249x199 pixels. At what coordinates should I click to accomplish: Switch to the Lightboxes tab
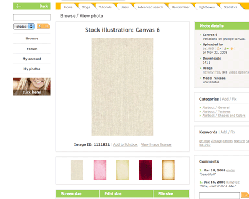[x=206, y=7]
